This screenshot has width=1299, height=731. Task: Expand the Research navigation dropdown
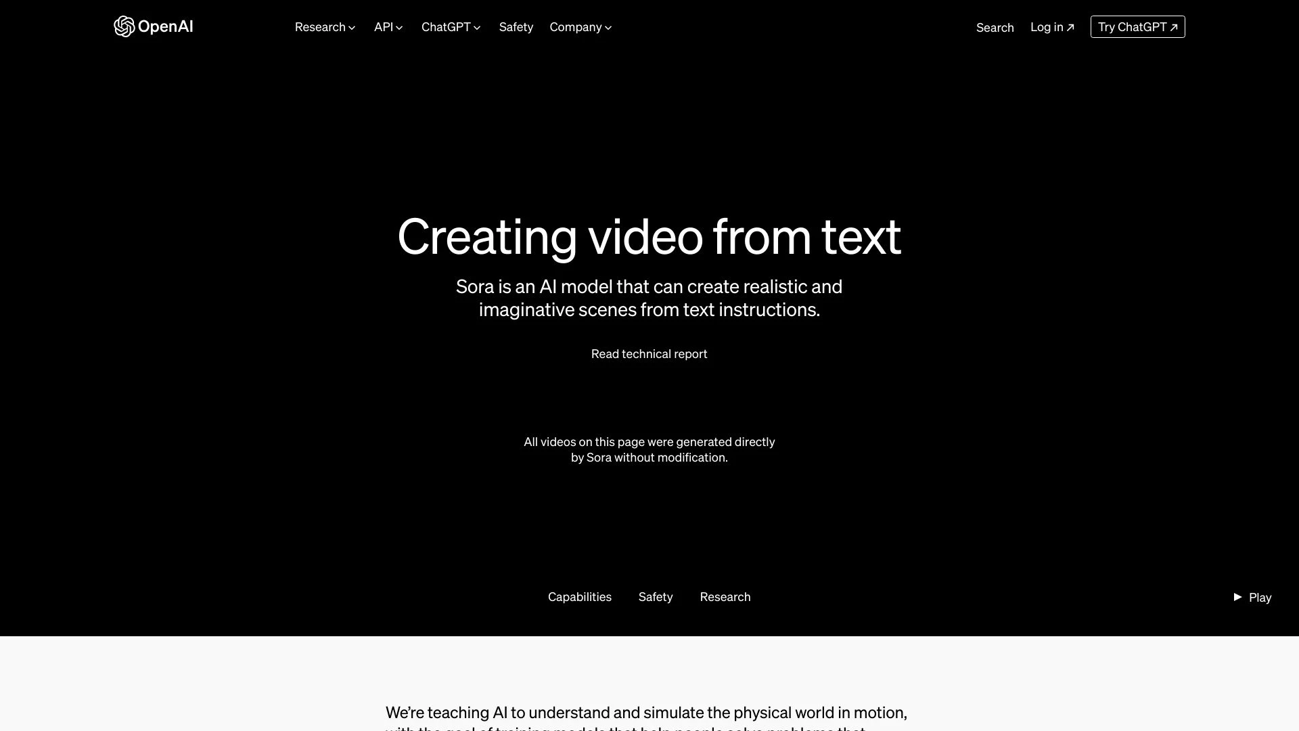coord(325,27)
